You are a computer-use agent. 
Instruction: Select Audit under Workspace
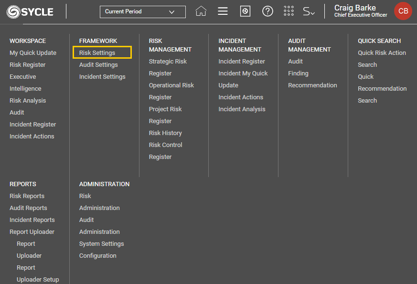click(17, 112)
